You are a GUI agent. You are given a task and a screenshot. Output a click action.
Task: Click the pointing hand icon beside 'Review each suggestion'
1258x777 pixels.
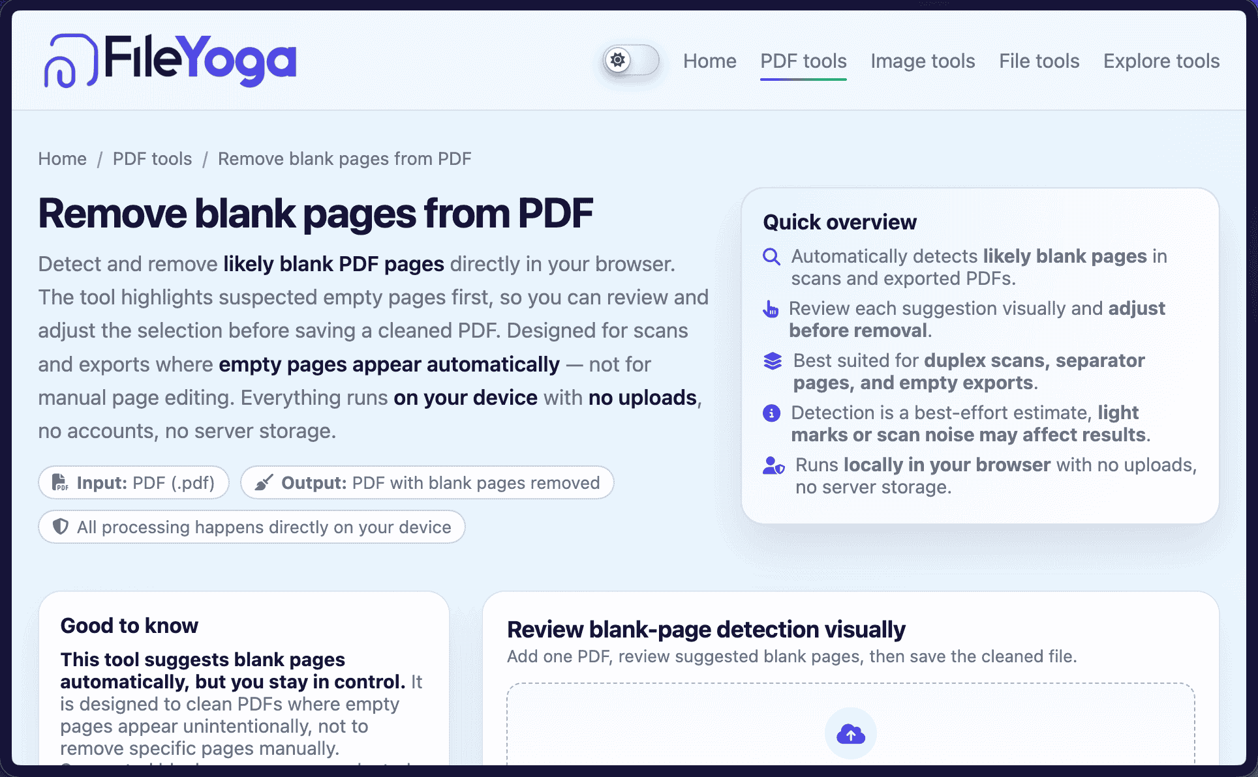(771, 308)
